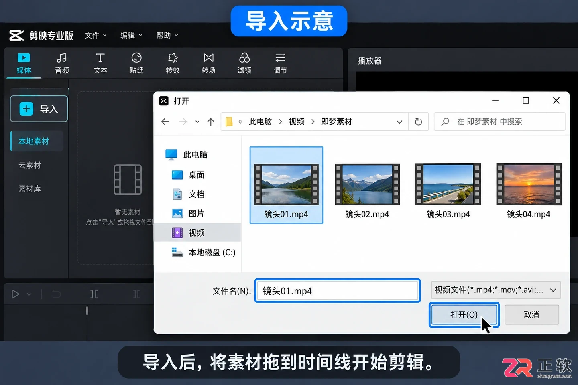This screenshot has width=578, height=385.
Task: Expand the recent locations dropdown arrow
Action: click(197, 122)
